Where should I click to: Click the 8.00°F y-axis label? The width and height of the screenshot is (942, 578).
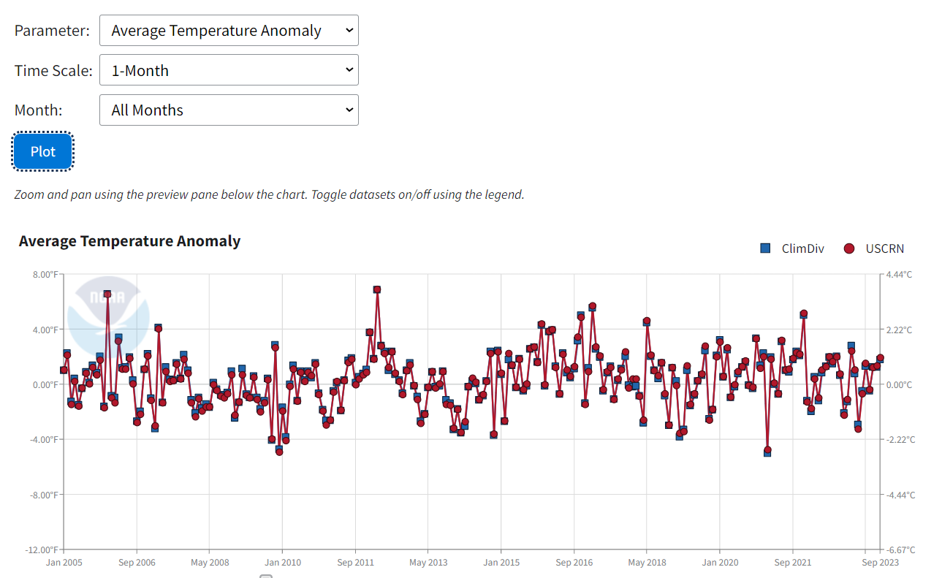45,275
